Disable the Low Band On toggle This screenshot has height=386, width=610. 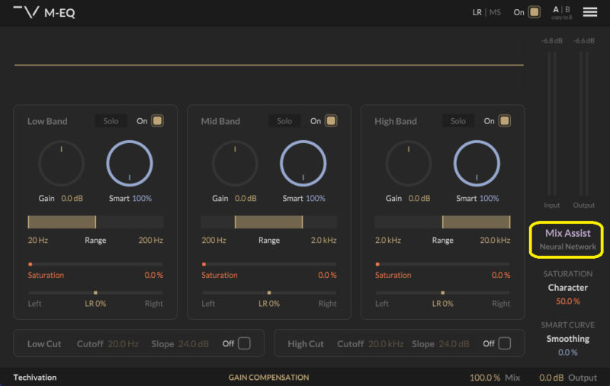(x=157, y=121)
